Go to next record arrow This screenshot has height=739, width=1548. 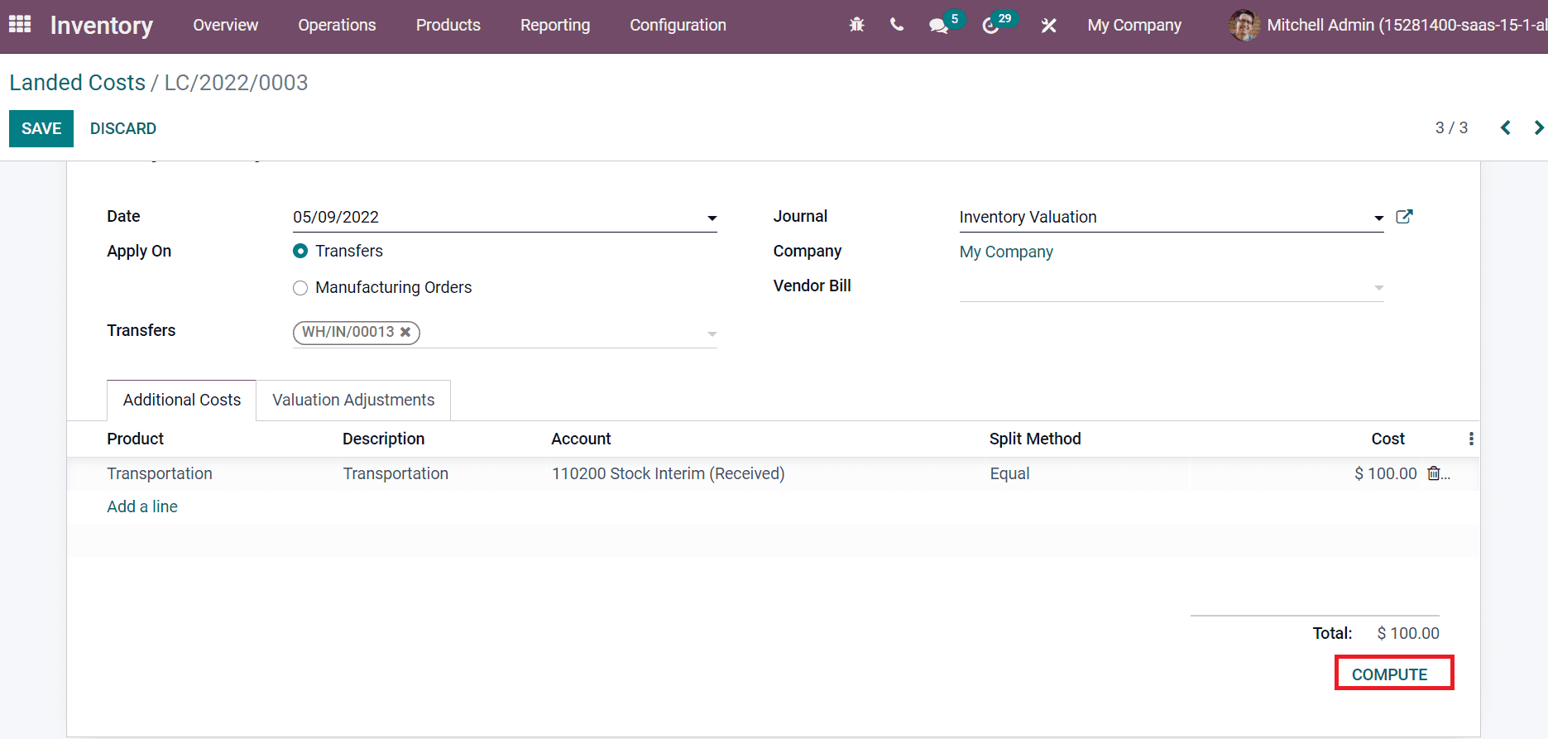point(1538,127)
